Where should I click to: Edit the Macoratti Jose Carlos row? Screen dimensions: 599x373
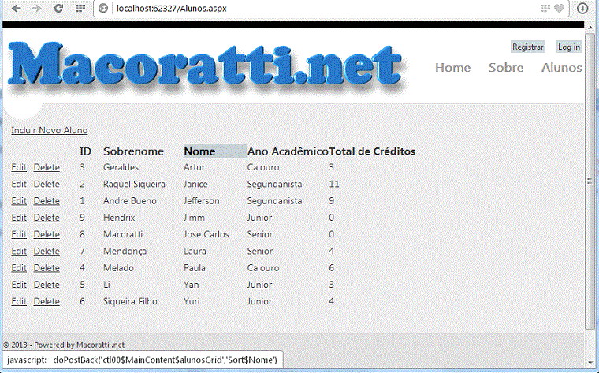pos(19,235)
